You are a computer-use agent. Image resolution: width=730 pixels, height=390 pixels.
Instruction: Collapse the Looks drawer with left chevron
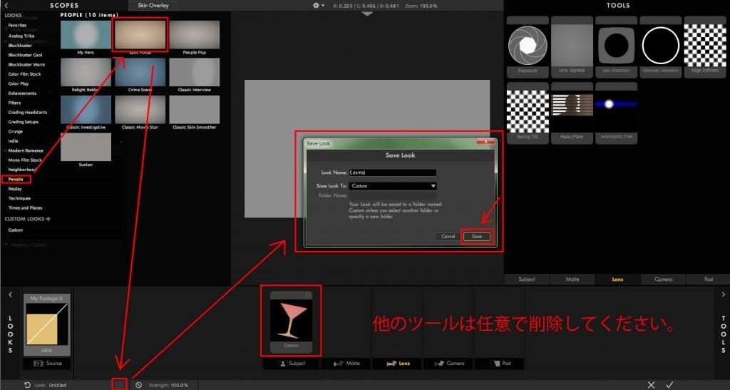point(10,294)
